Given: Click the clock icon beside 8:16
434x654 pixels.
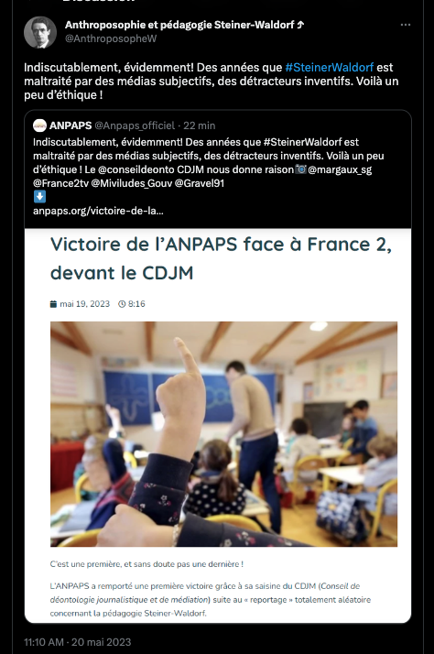Looking at the screenshot, I should point(122,304).
